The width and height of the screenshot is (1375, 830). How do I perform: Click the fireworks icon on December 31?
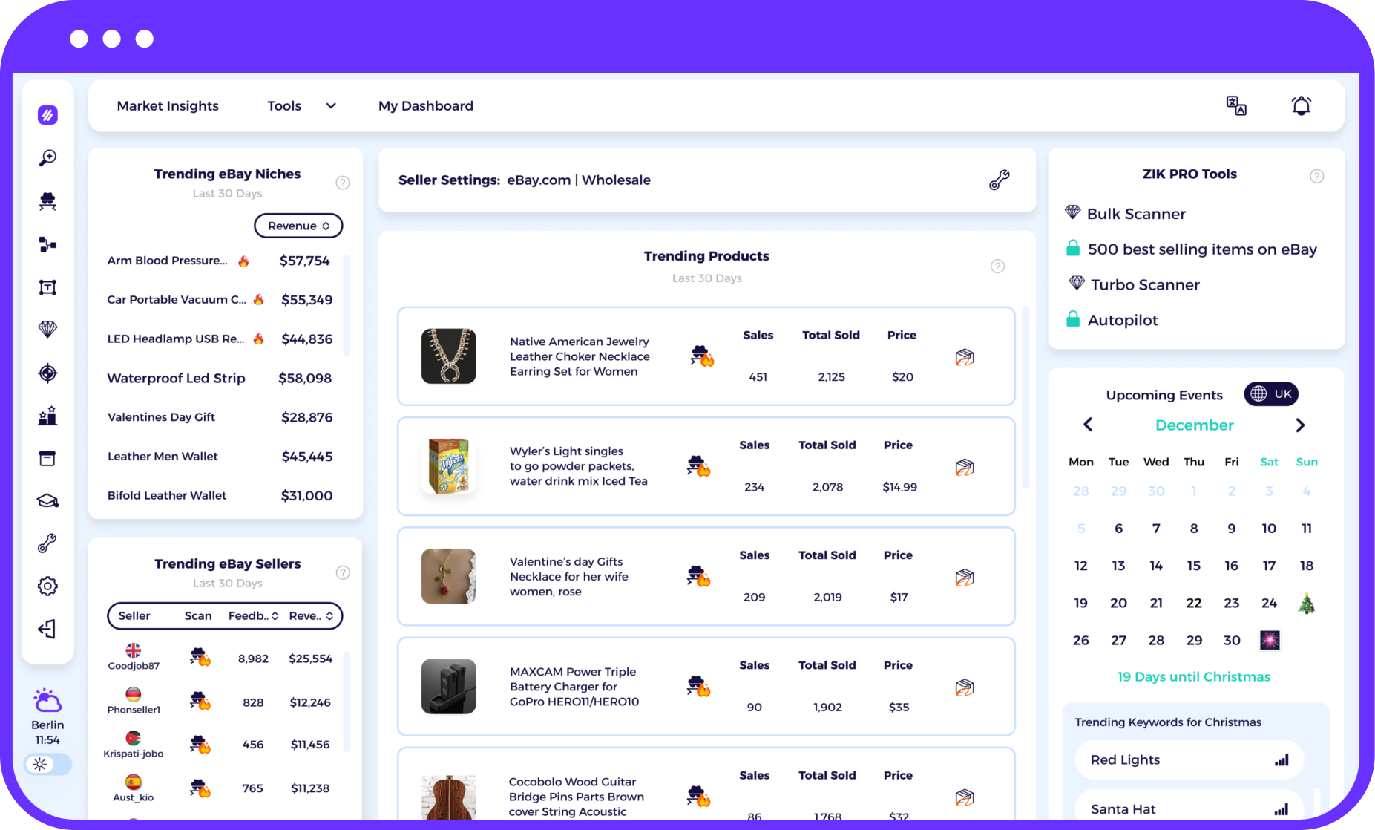click(1270, 640)
